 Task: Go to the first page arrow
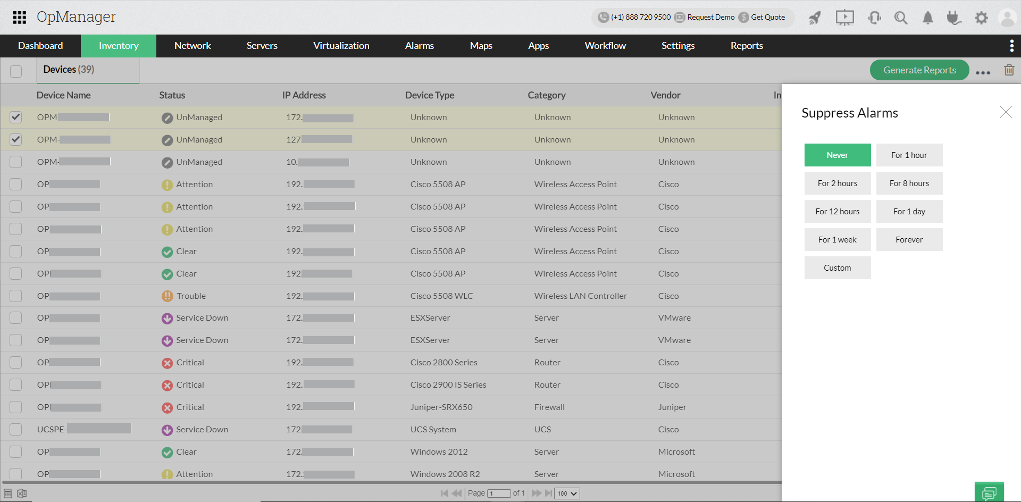click(x=445, y=493)
